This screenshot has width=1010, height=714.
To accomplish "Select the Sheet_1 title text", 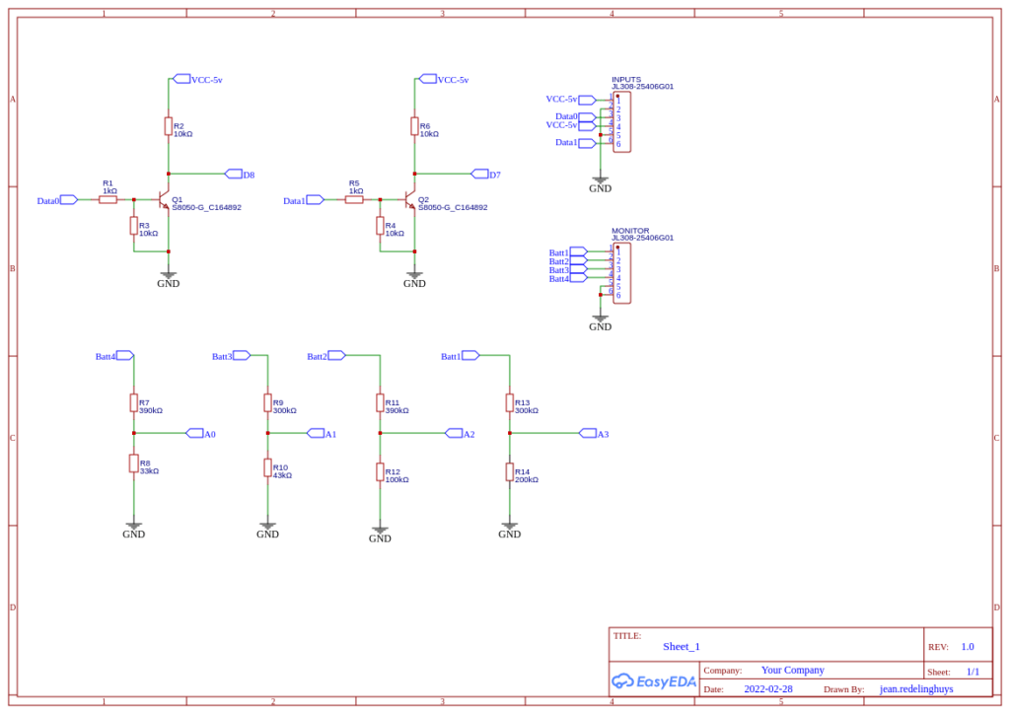I will (x=681, y=647).
